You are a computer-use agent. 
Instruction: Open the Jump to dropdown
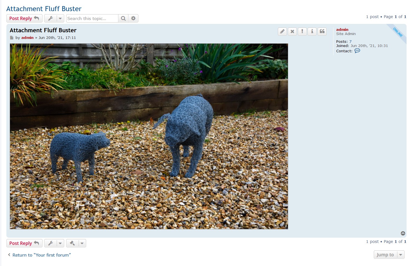[389, 255]
